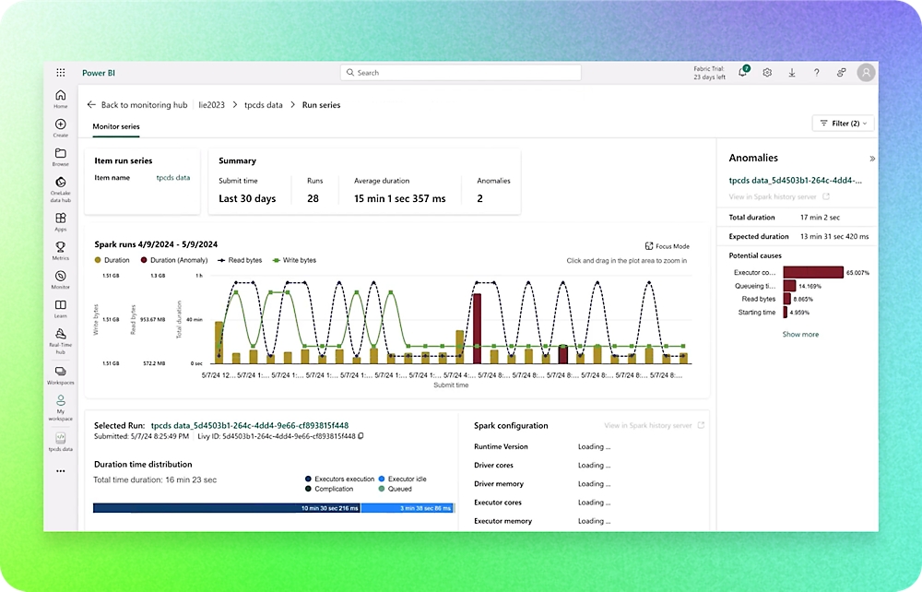Viewport: 922px width, 592px height.
Task: Open the user account avatar
Action: pos(866,72)
